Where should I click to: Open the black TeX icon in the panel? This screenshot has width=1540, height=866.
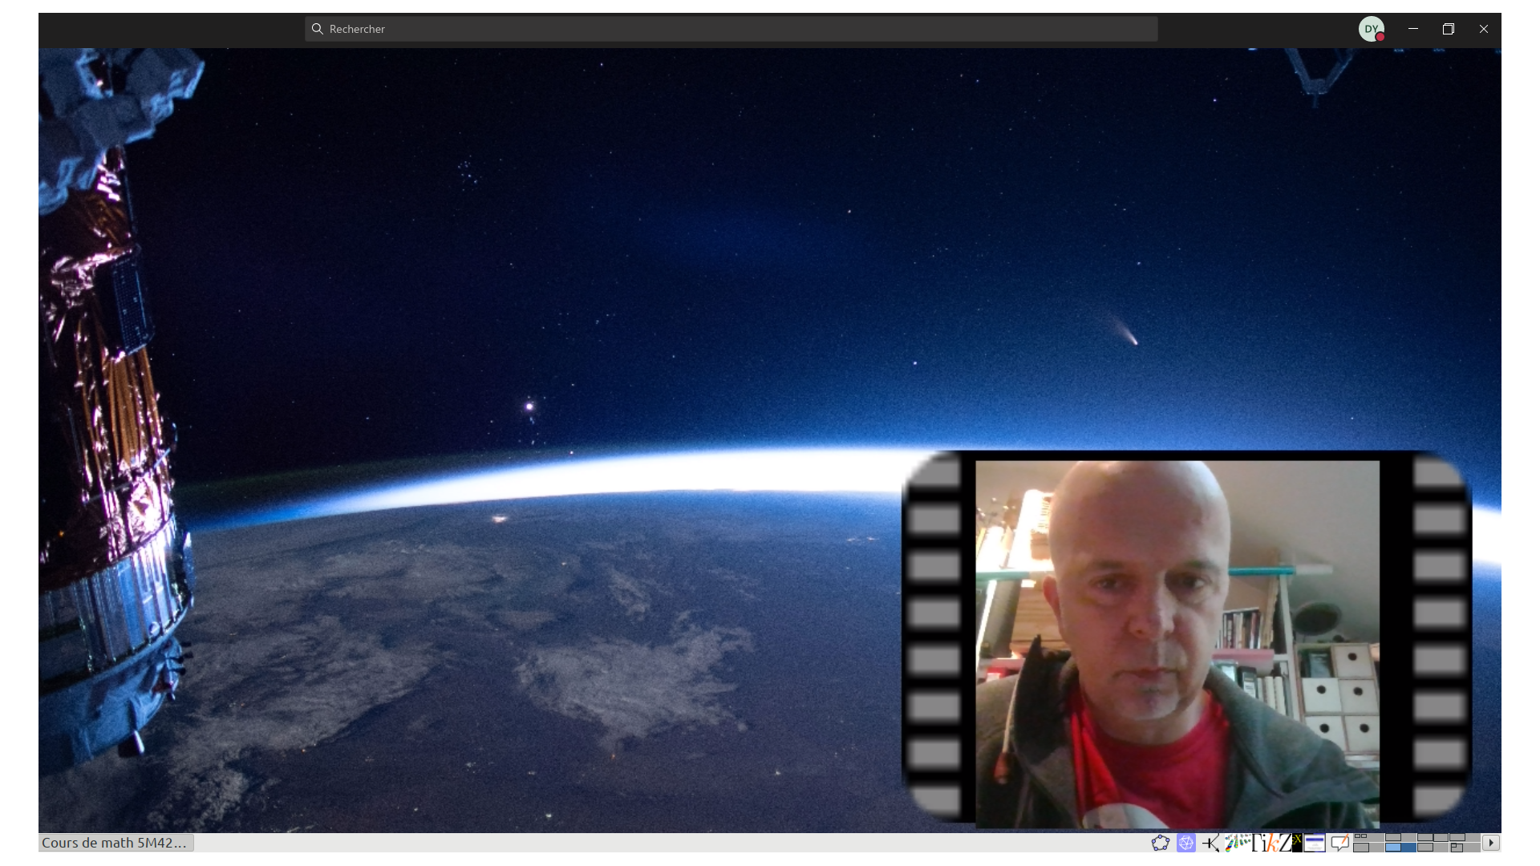tap(1297, 843)
